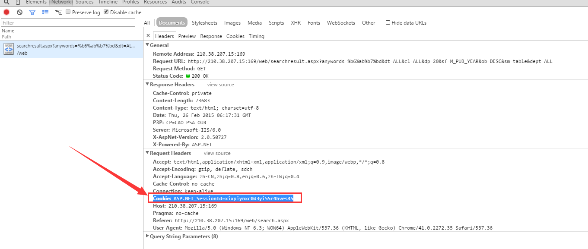The width and height of the screenshot is (588, 249).
Task: Click the Request URL value text
Action: pyautogui.click(x=370, y=61)
